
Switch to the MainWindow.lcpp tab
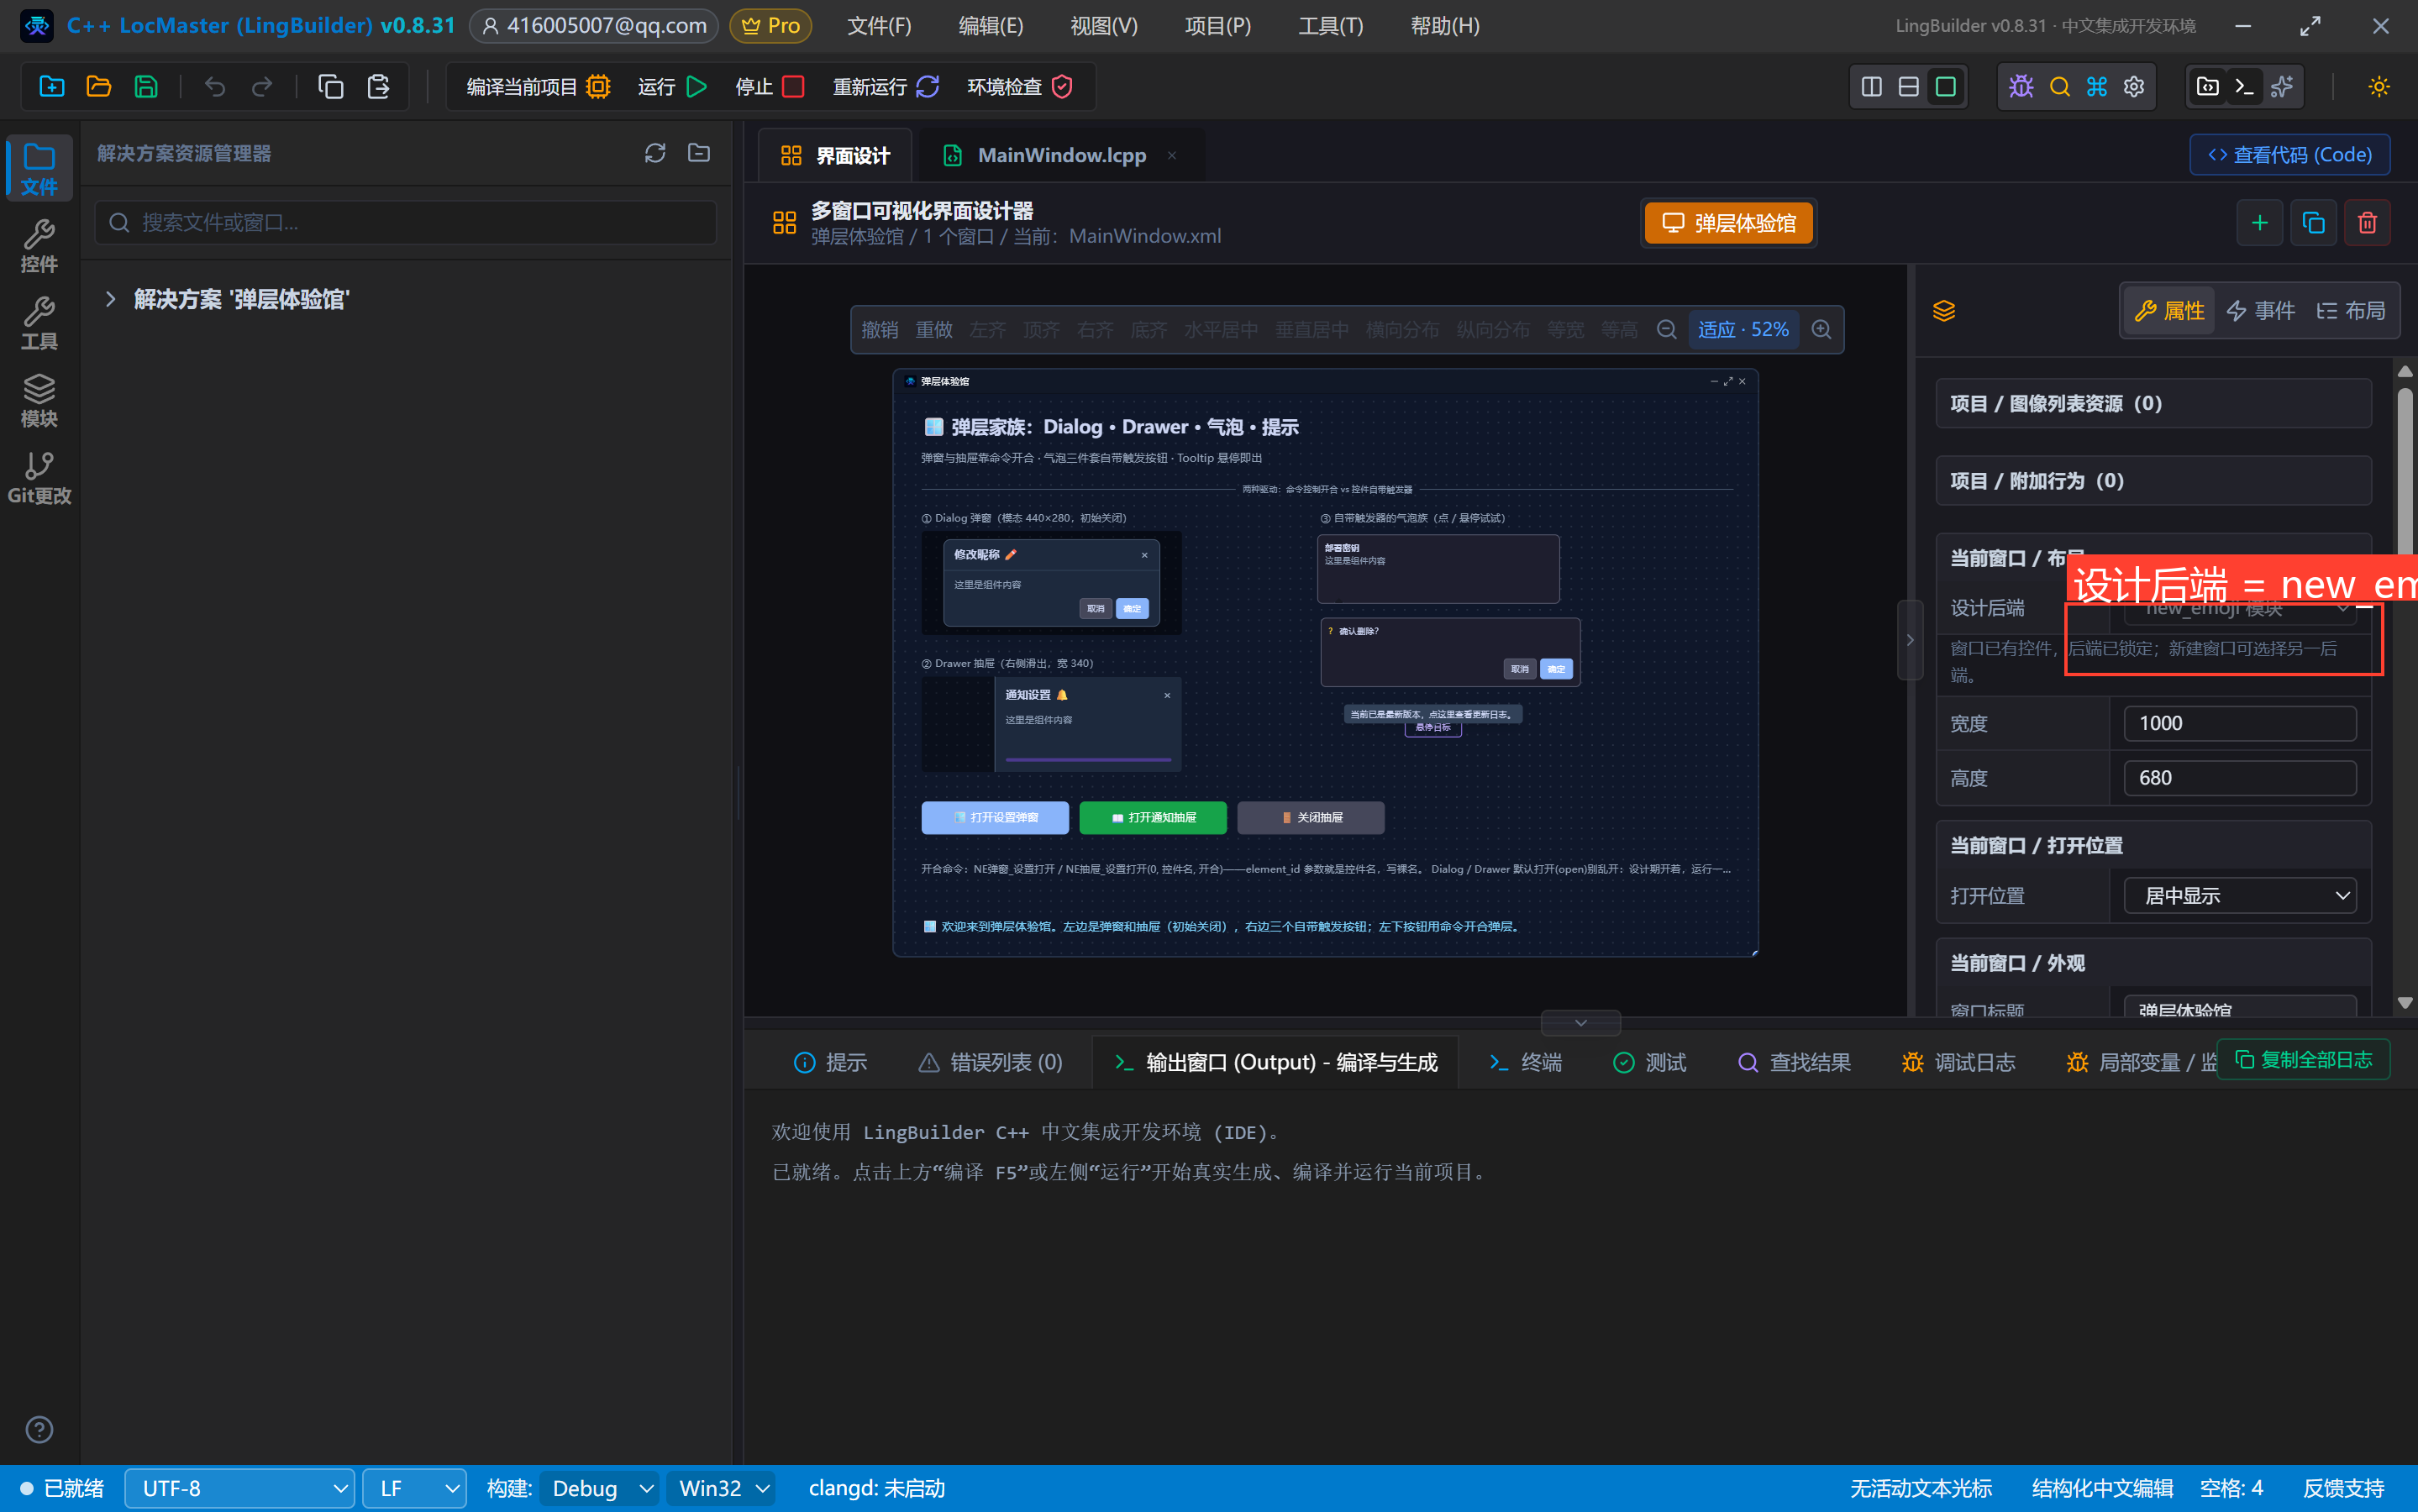click(1061, 155)
